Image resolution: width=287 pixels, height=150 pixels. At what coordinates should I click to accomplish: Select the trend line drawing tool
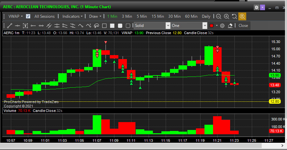pyautogui.click(x=10, y=26)
